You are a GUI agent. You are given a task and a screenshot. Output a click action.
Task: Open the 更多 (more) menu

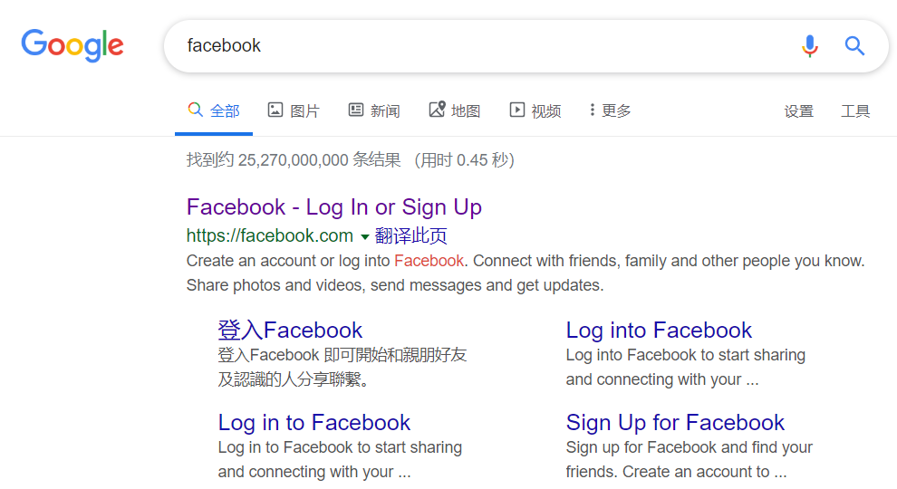[x=616, y=110]
